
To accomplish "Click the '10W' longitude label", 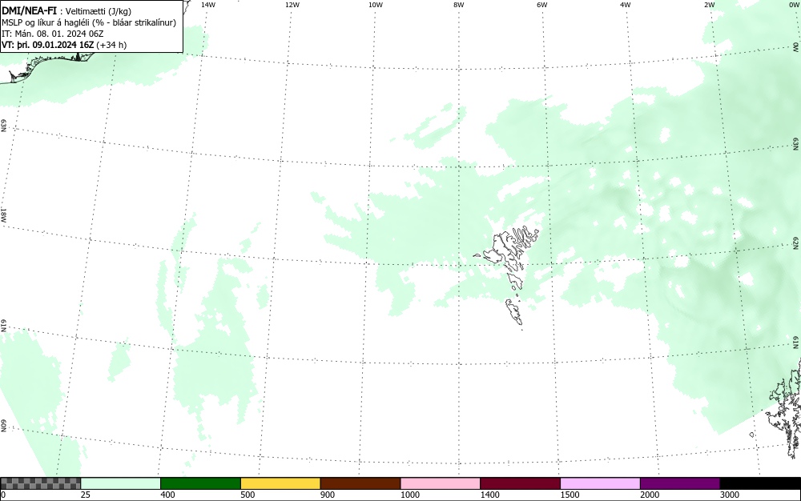I will click(x=376, y=5).
